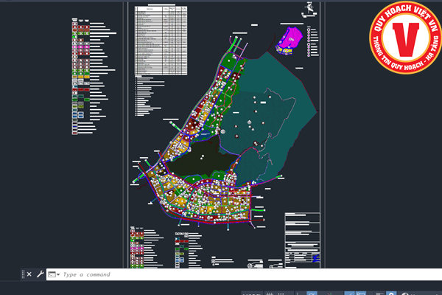Screen dimensions: 442x295
Task: Open command line customize wrench
Action: point(40,274)
